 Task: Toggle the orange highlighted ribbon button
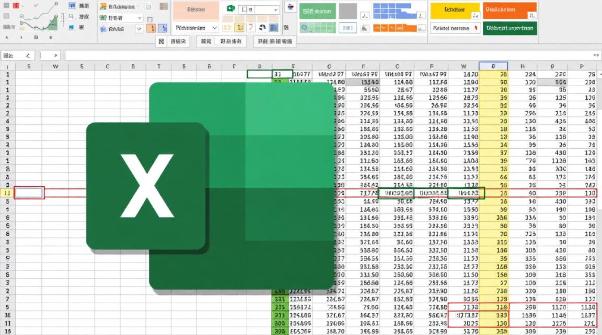[x=152, y=28]
